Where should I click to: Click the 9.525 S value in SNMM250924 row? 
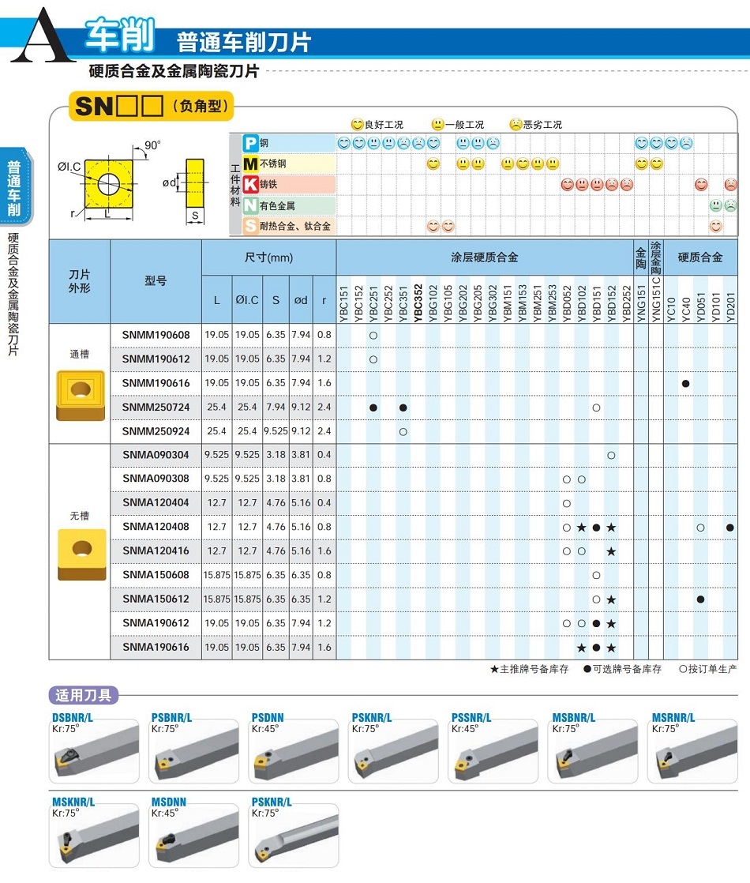(x=276, y=431)
